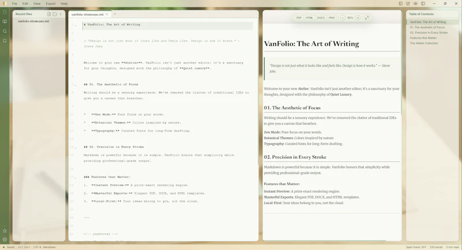The image size is (462, 250).
Task: Jump to '01. The Aesthetic of Focus' in contents
Action: (427, 27)
